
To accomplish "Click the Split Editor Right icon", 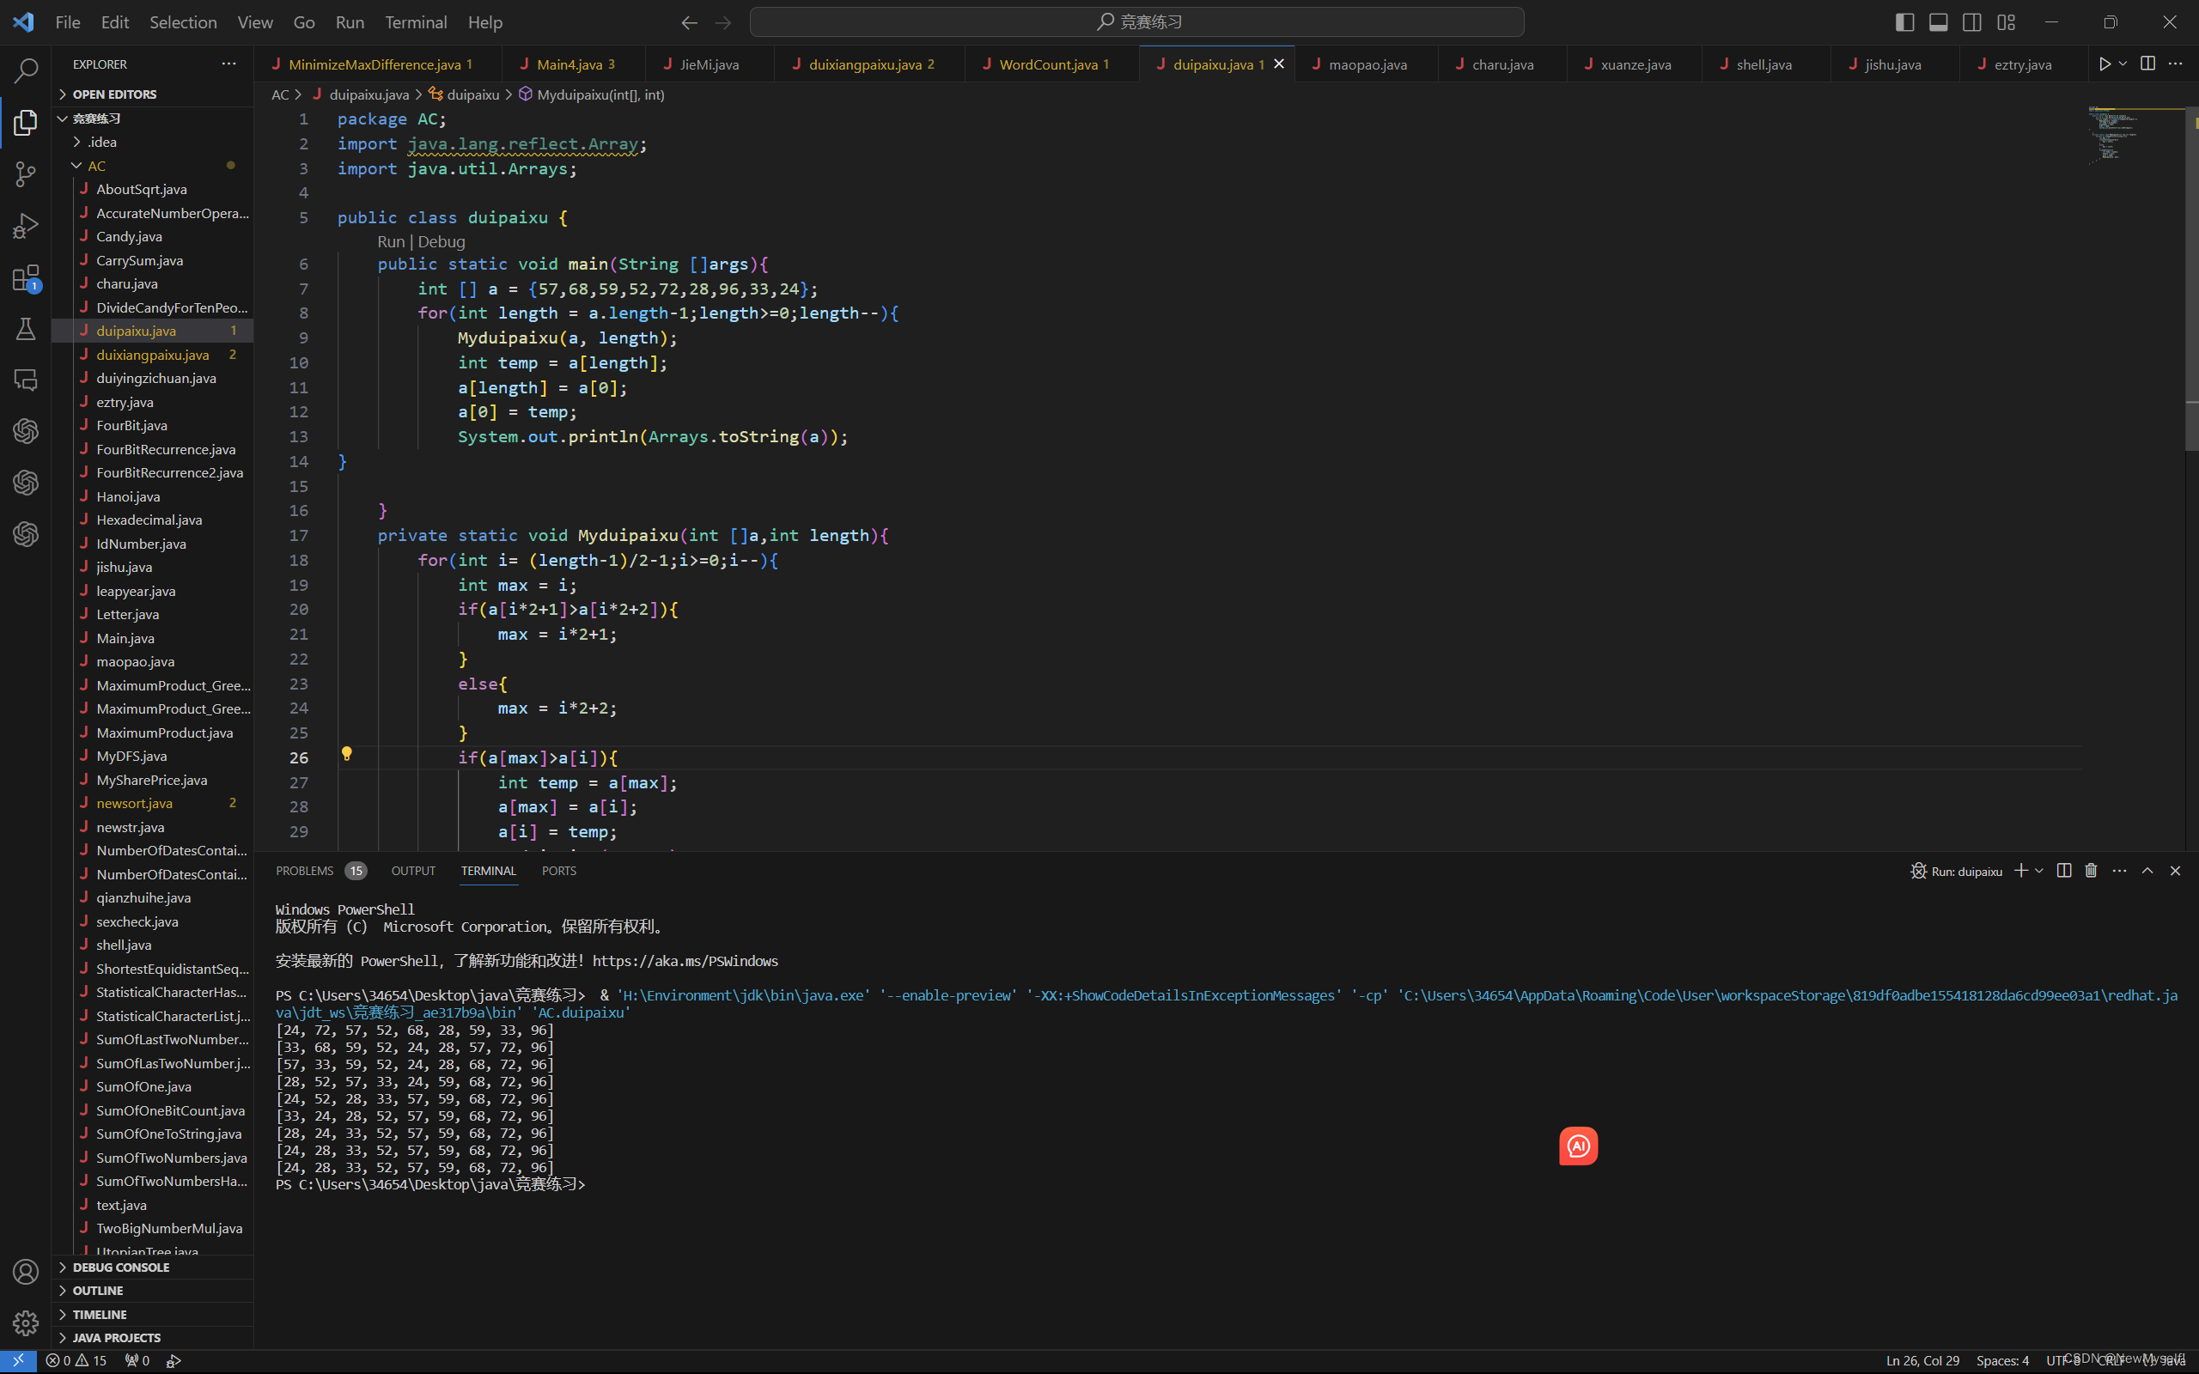I will coord(2147,64).
